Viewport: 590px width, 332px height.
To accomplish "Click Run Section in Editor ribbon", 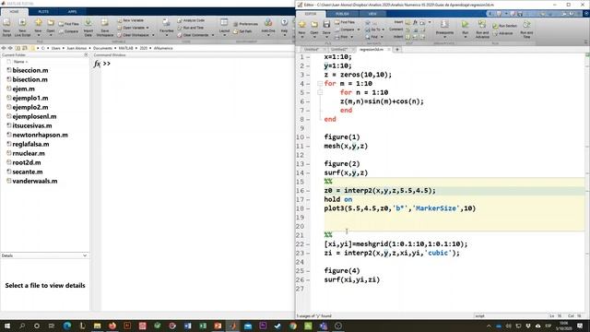I will 505,26.
